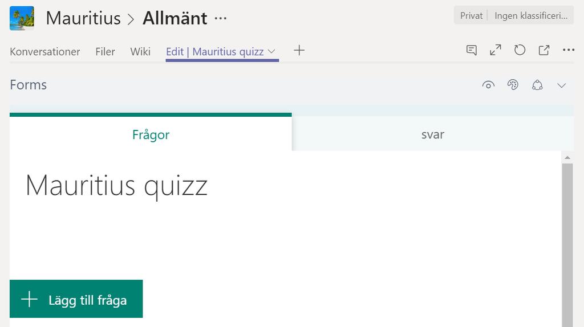The height and width of the screenshot is (327, 584).
Task: Open more tab options ellipsis at right
Action: [569, 50]
